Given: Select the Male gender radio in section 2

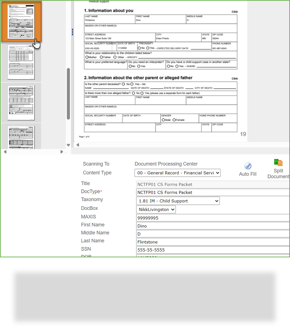Looking at the screenshot, I should click(164, 119).
